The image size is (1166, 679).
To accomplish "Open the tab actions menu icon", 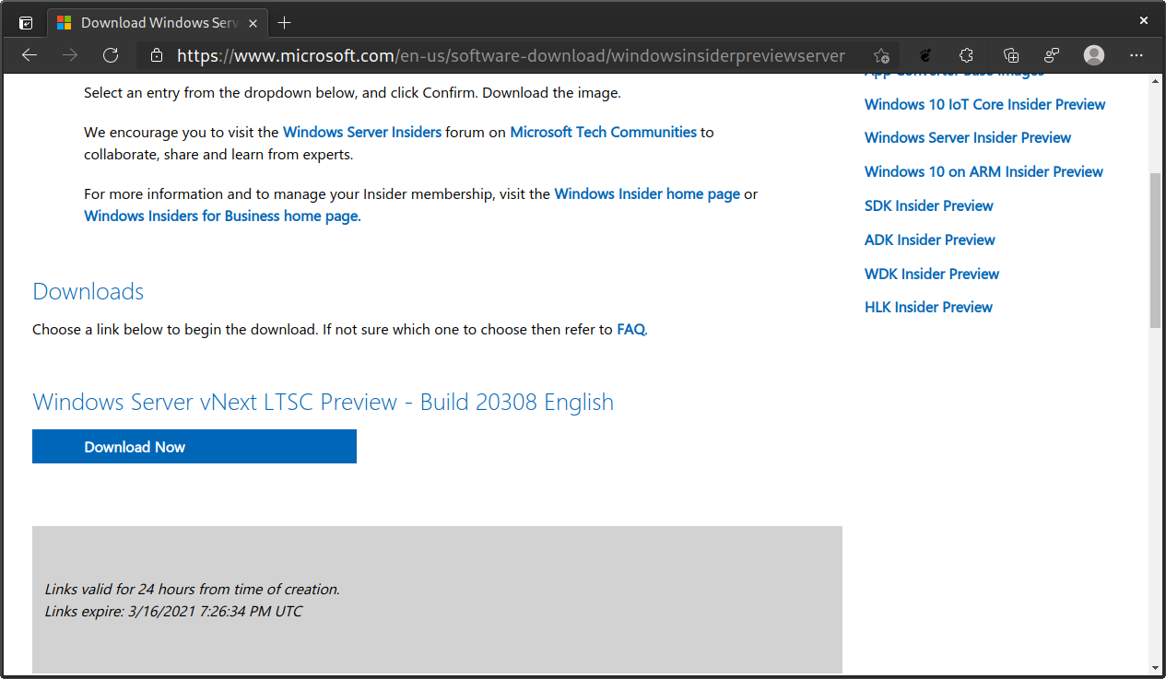I will point(26,22).
